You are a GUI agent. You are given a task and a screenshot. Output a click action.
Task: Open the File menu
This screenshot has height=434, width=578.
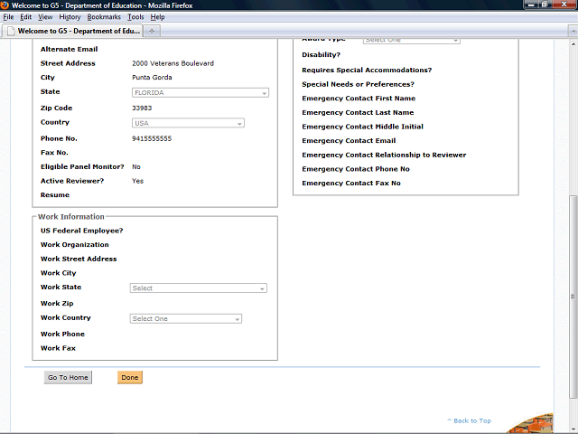[x=8, y=17]
